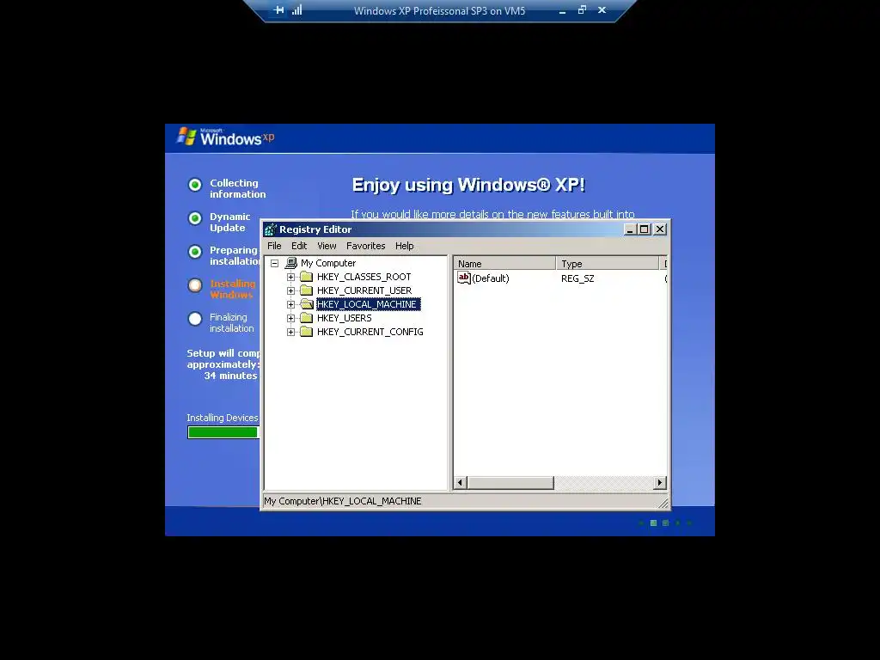The width and height of the screenshot is (880, 660).
Task: Expand the HKEY_USERS key
Action: point(290,318)
